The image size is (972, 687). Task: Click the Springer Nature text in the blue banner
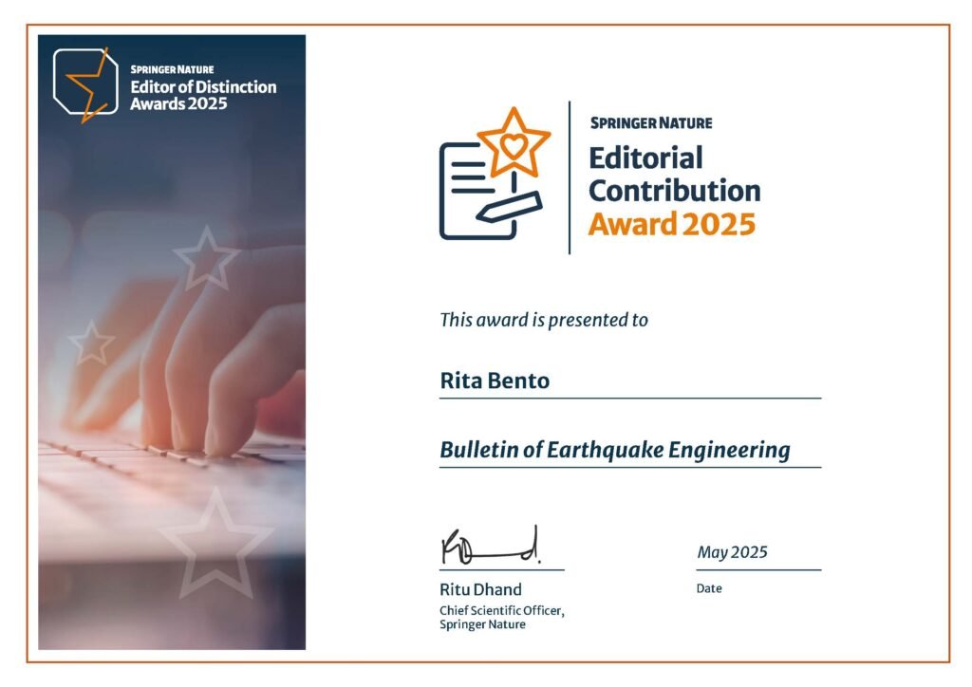[172, 69]
